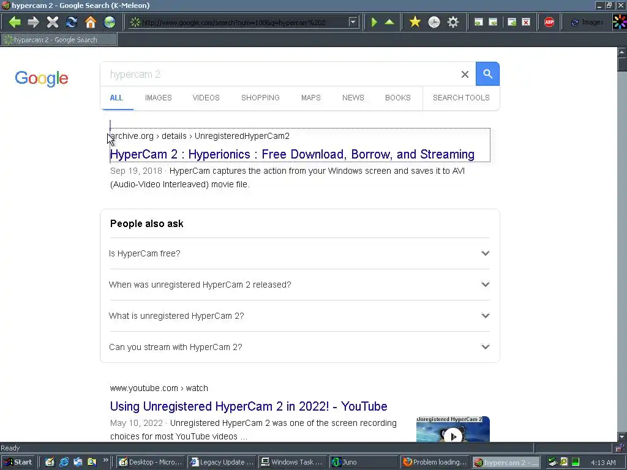Image resolution: width=627 pixels, height=470 pixels.
Task: Click the YouTube video thumbnail
Action: (453, 429)
